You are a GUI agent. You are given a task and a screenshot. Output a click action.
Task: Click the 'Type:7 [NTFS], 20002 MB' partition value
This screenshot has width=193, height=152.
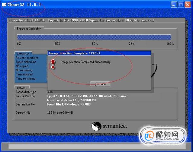point(87,96)
